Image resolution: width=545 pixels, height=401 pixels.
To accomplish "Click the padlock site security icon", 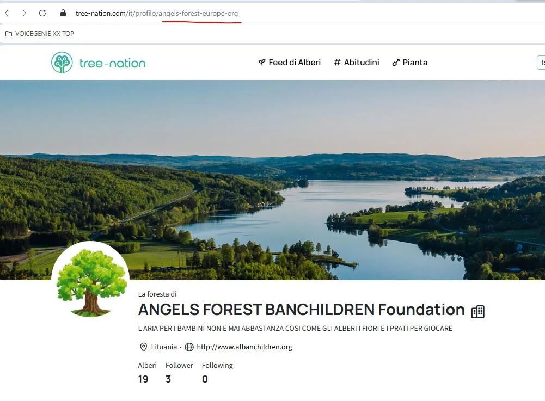I will click(x=63, y=13).
